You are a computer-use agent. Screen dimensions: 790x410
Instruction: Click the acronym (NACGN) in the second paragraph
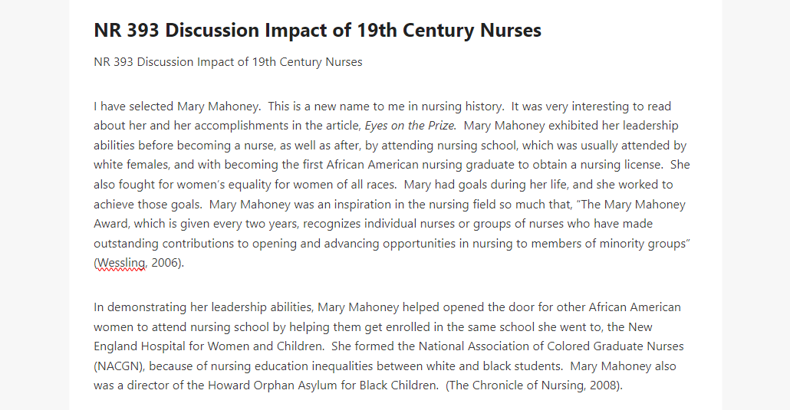[118, 366]
